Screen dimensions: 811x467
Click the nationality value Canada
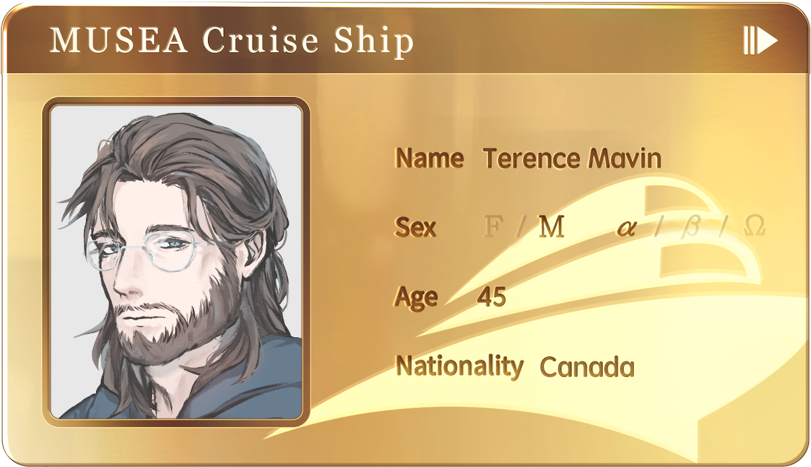[587, 367]
